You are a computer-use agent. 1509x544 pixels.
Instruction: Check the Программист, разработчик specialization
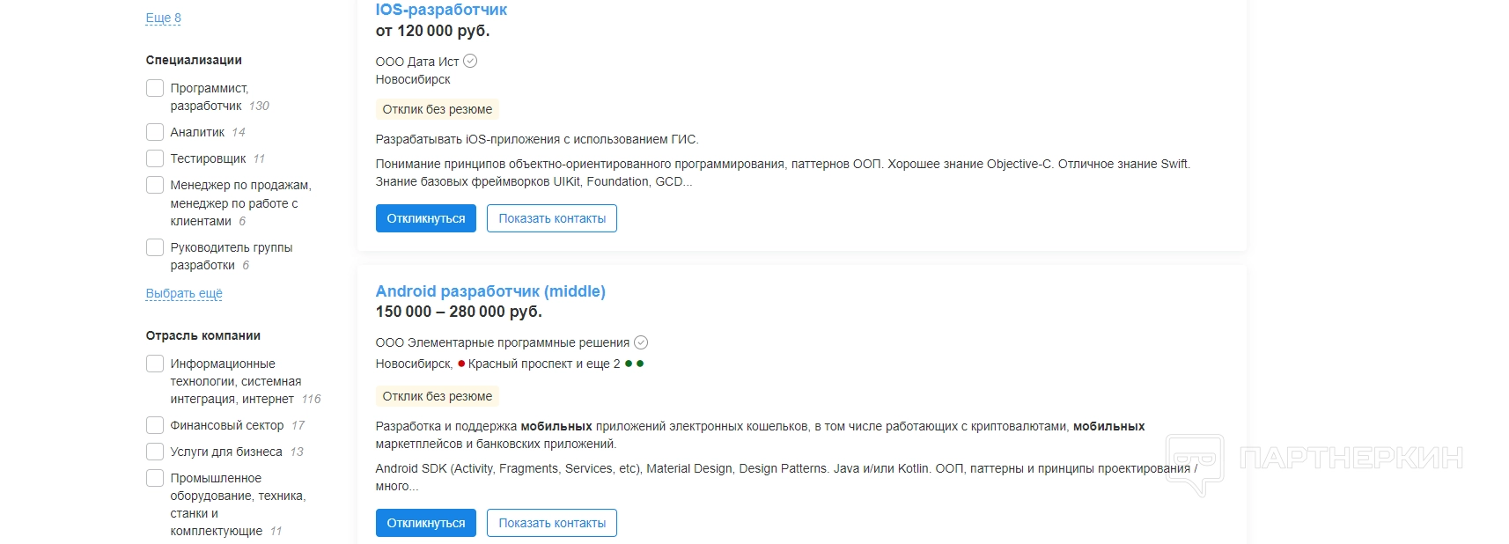[155, 88]
